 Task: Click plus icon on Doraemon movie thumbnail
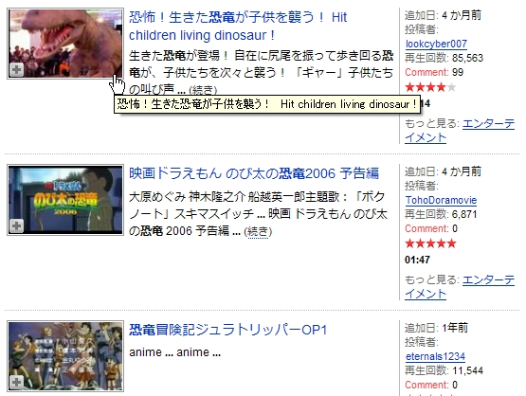(x=16, y=225)
